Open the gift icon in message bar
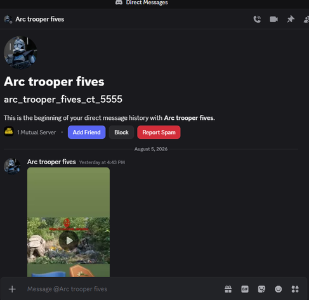The image size is (309, 300). pyautogui.click(x=228, y=289)
